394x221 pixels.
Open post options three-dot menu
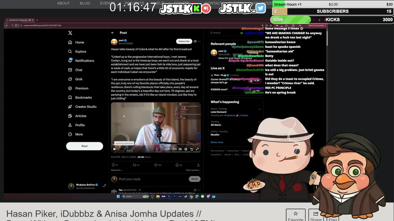199,41
